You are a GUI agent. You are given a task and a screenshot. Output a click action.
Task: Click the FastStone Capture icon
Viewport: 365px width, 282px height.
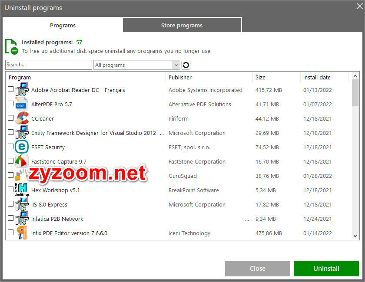(x=22, y=161)
